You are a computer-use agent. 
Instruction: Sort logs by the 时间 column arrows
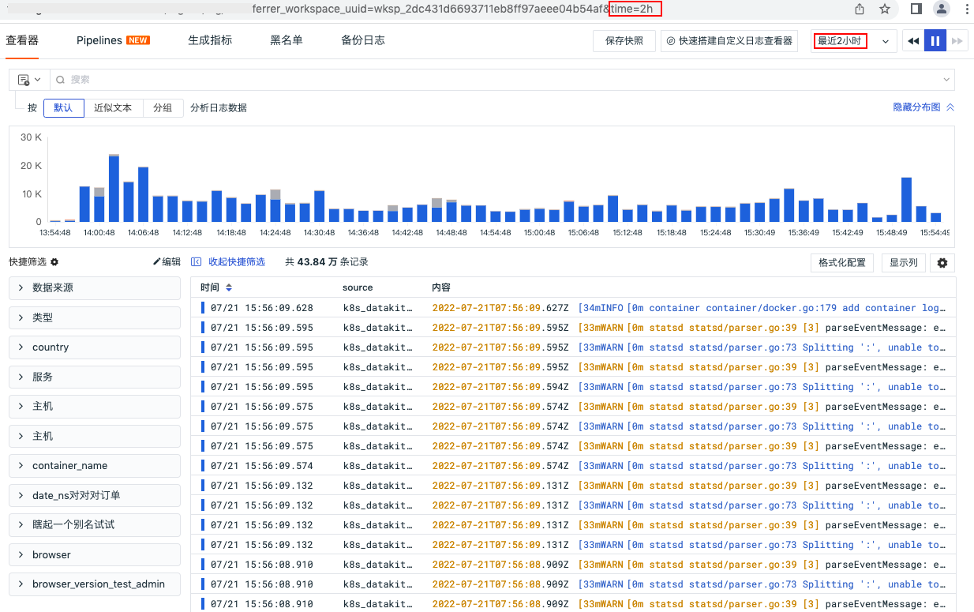click(229, 287)
